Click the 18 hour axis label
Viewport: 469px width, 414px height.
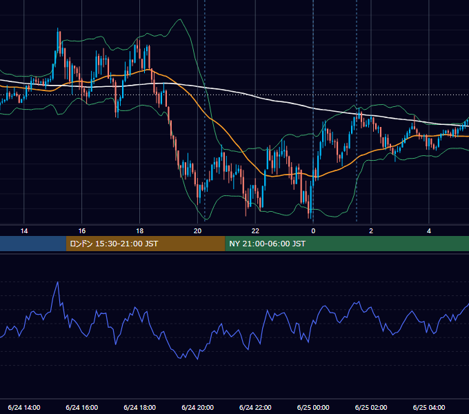pyautogui.click(x=140, y=230)
